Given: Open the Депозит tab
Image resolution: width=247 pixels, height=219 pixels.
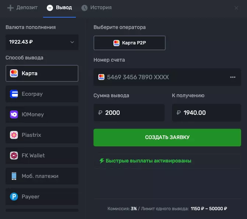Looking at the screenshot, I should pos(22,8).
